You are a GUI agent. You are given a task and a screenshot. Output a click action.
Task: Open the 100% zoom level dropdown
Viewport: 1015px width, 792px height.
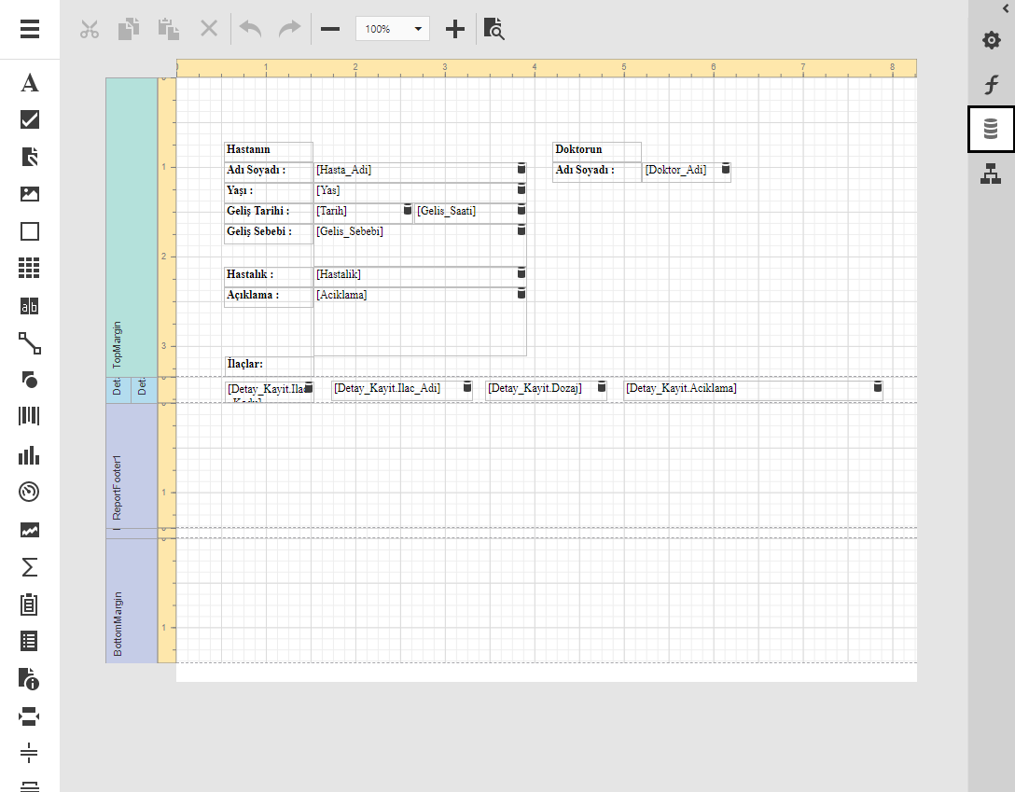[393, 29]
